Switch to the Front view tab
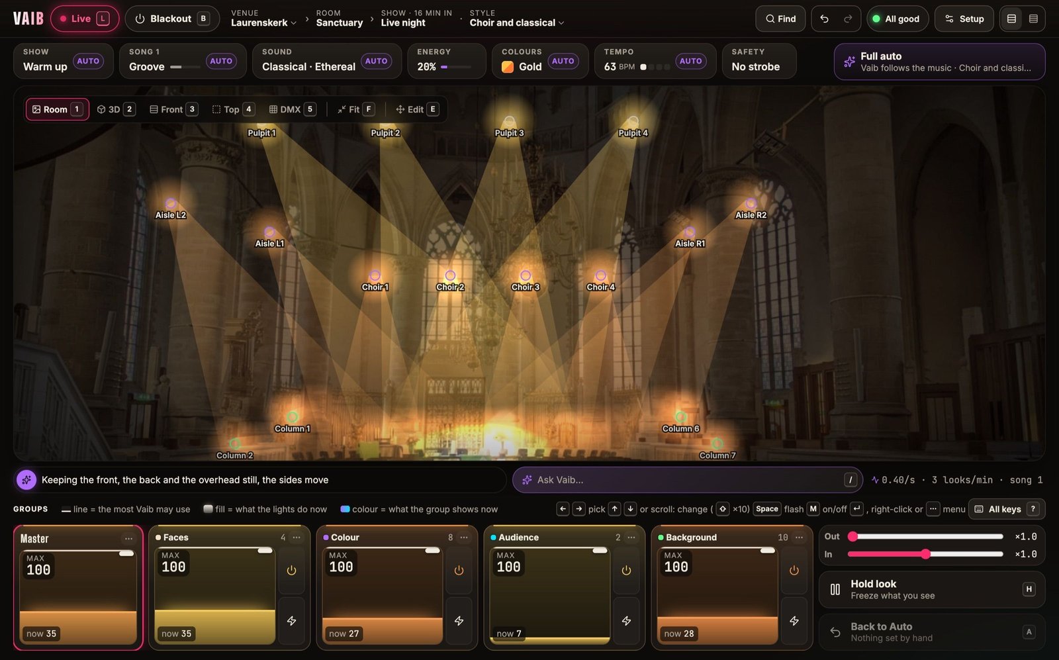This screenshot has width=1059, height=660. pyautogui.click(x=173, y=109)
